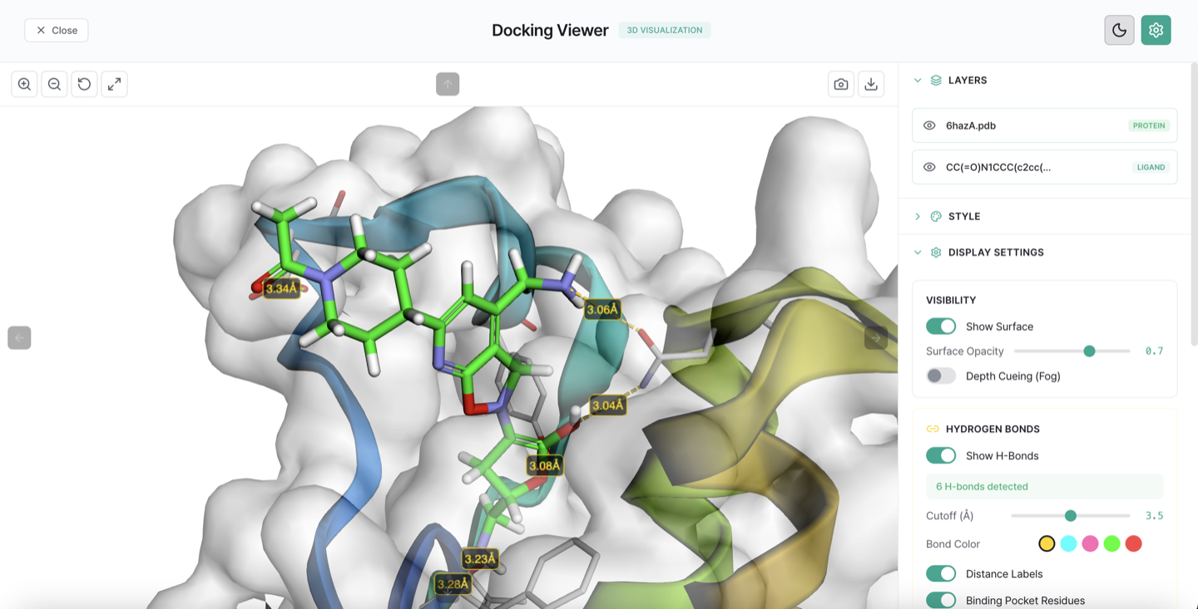This screenshot has height=609, width=1198.
Task: Enable Depth Cueing (Fog)
Action: pyautogui.click(x=941, y=376)
